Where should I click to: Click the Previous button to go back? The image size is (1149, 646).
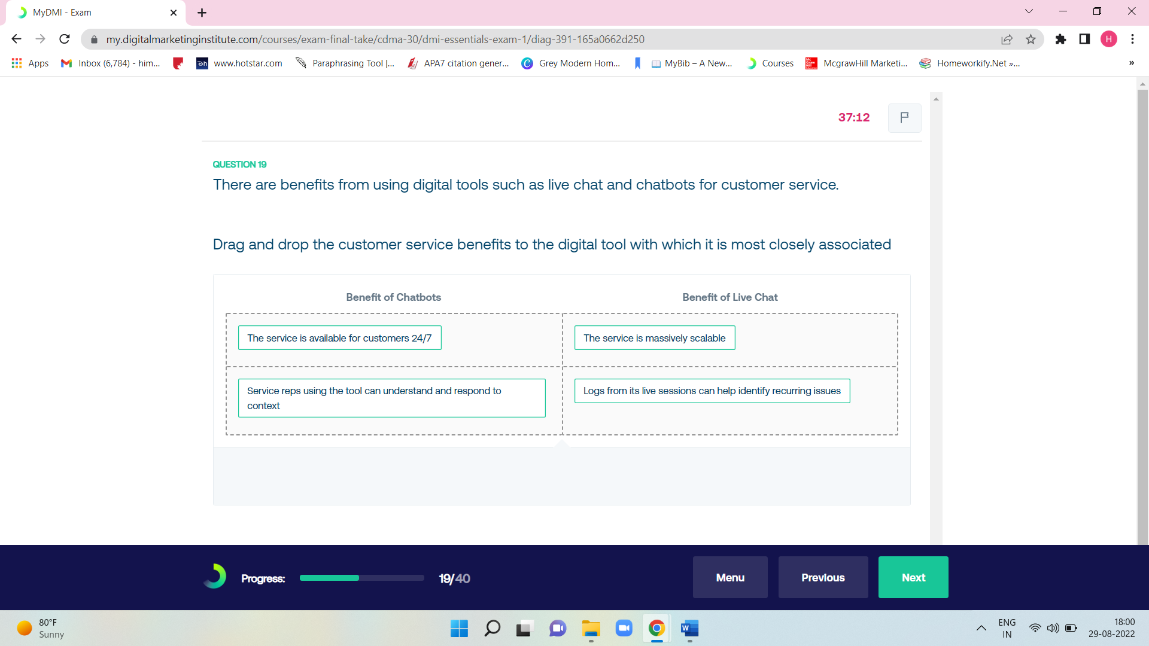tap(823, 577)
